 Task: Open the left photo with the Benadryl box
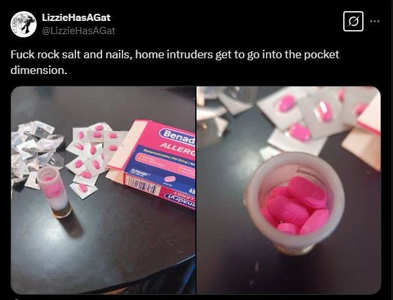tap(103, 190)
